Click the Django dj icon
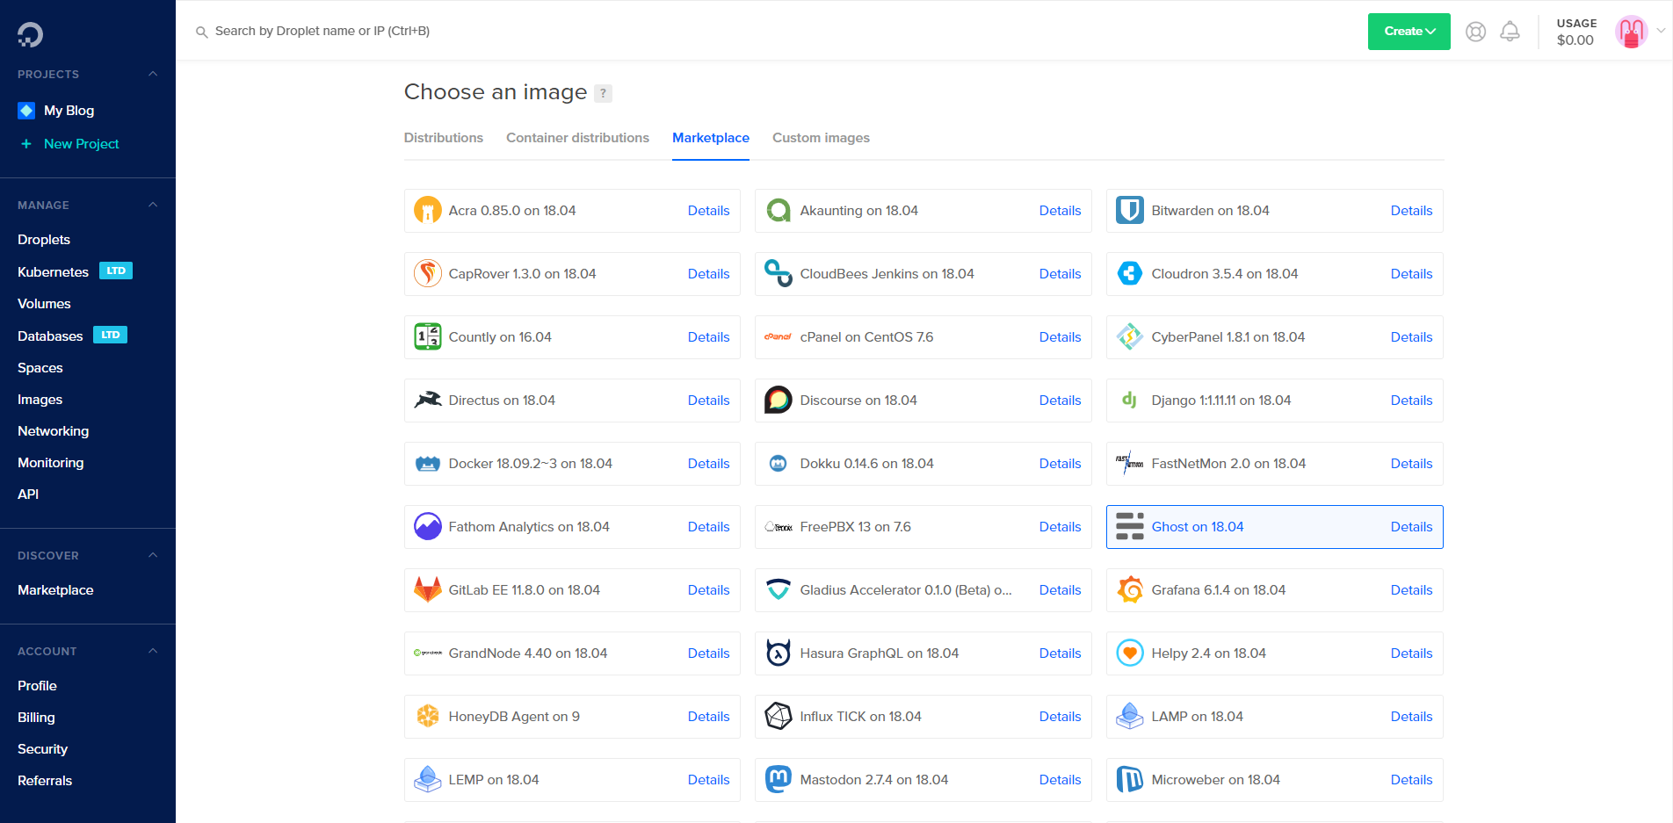The width and height of the screenshot is (1673, 823). tap(1130, 401)
